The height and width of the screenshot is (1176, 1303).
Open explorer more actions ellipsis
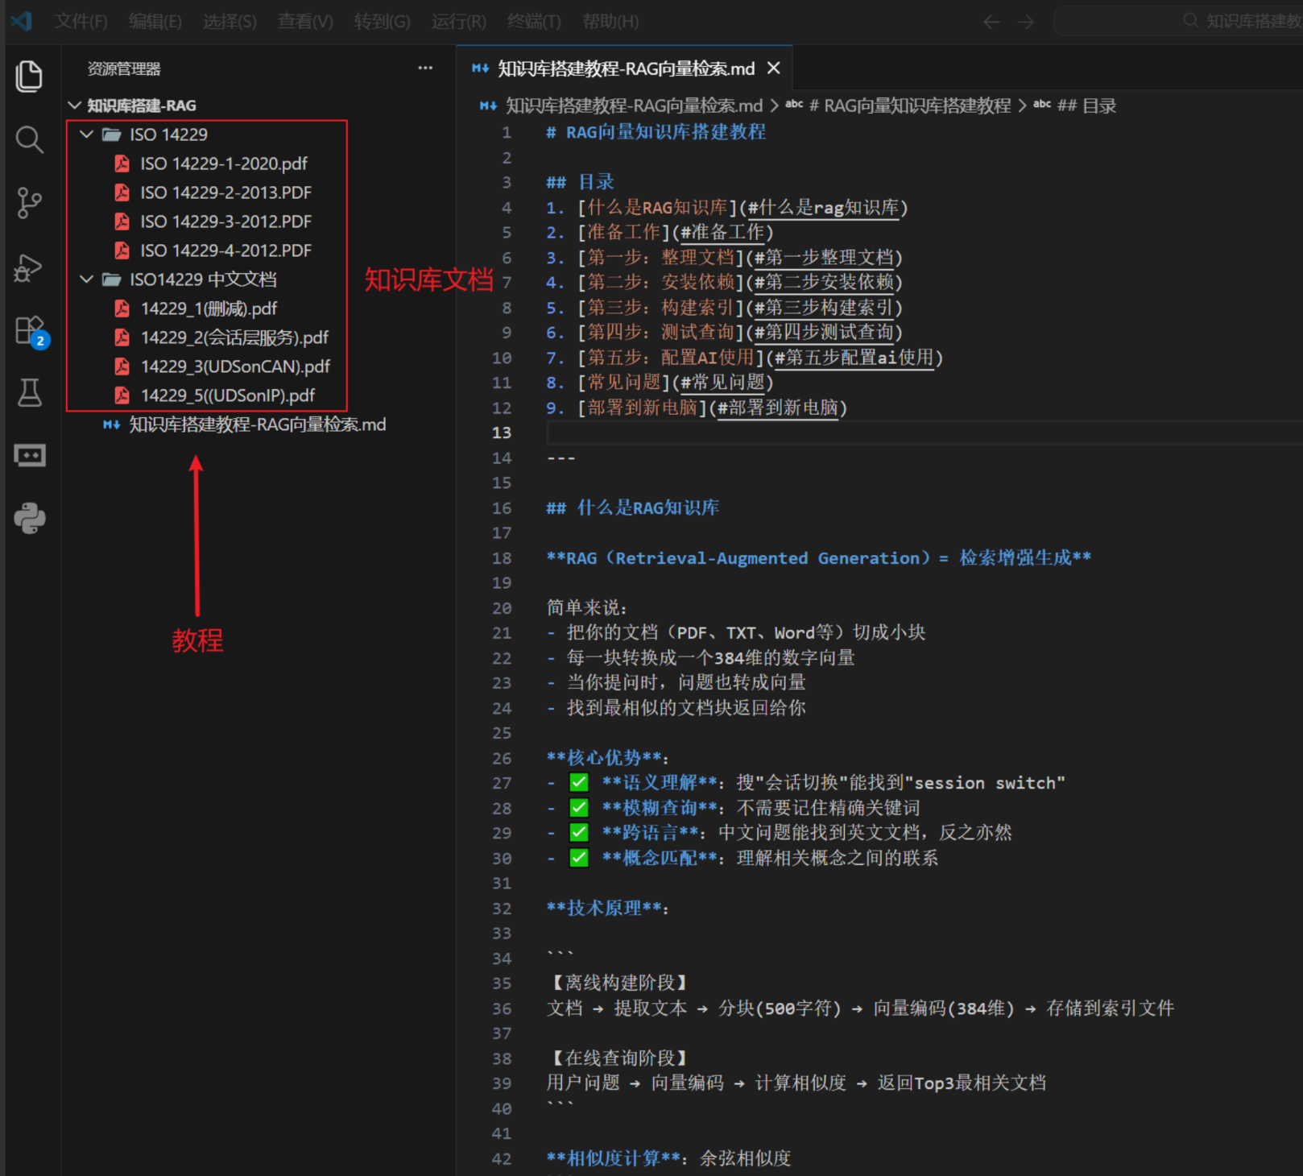coord(425,68)
